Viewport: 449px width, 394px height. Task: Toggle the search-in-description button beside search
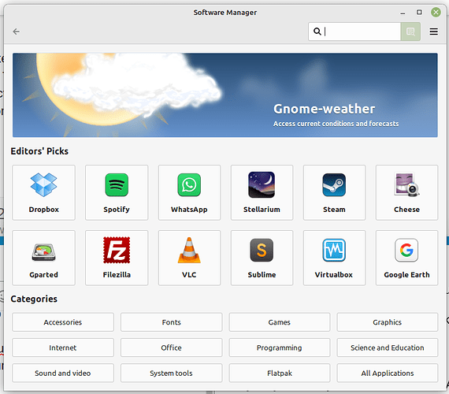click(x=410, y=32)
